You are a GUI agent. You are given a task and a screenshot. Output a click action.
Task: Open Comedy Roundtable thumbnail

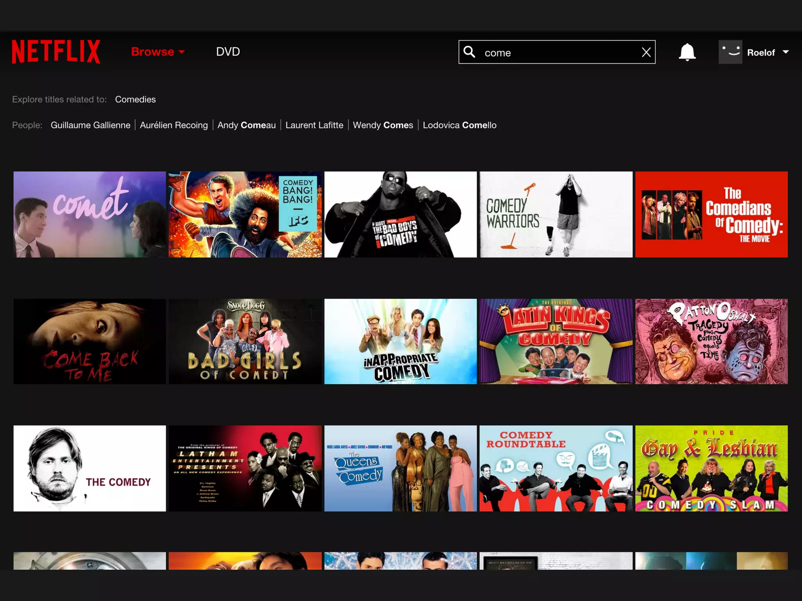click(556, 468)
